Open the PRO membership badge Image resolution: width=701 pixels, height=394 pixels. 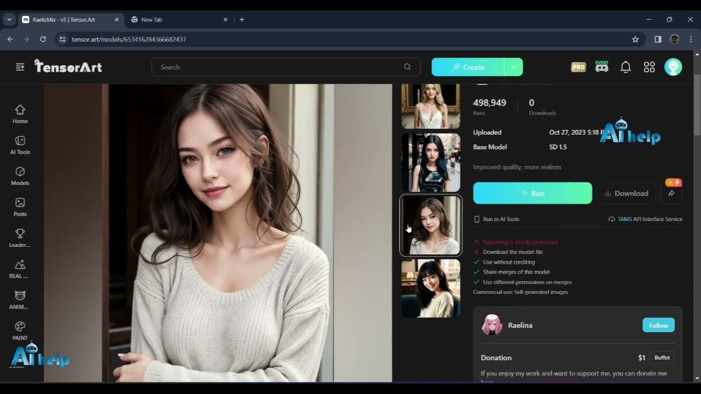click(578, 67)
